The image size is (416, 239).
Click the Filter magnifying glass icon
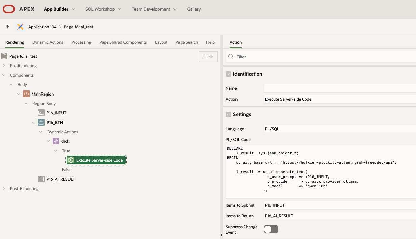[231, 57]
